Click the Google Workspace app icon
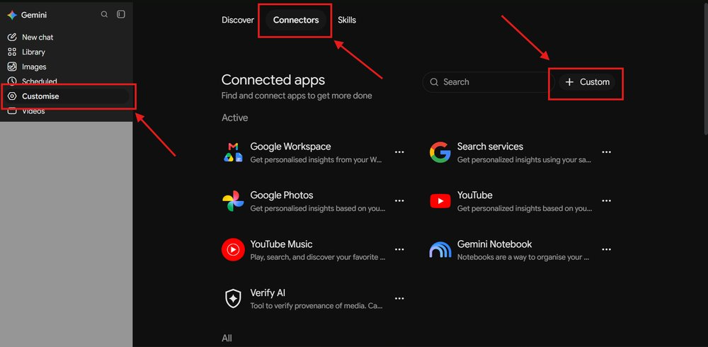Viewport: 708px width, 347px height. click(233, 152)
